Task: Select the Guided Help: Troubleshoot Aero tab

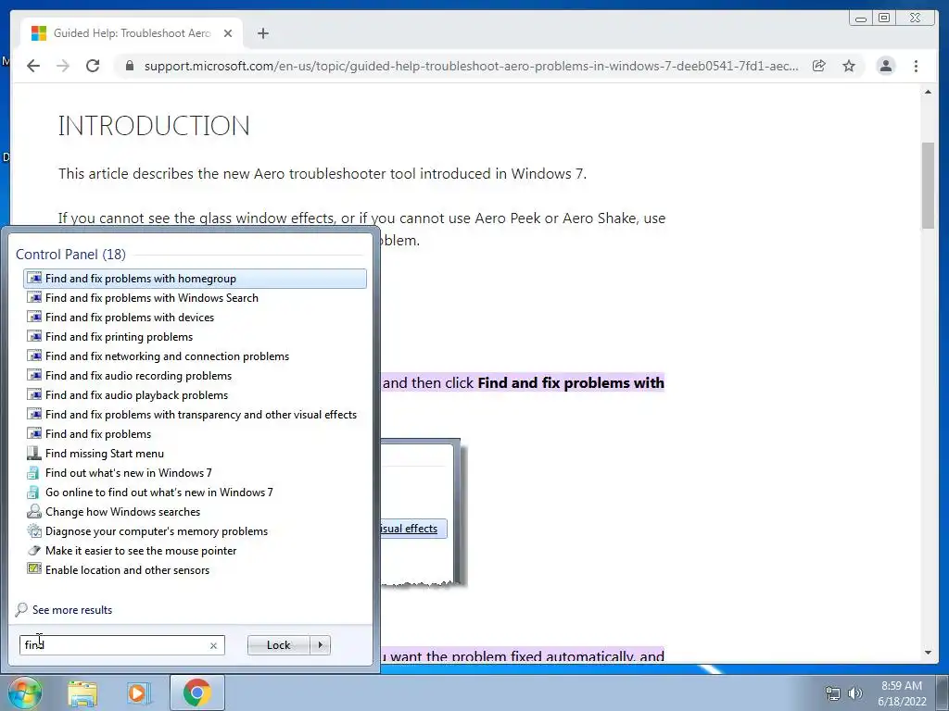Action: (x=132, y=33)
